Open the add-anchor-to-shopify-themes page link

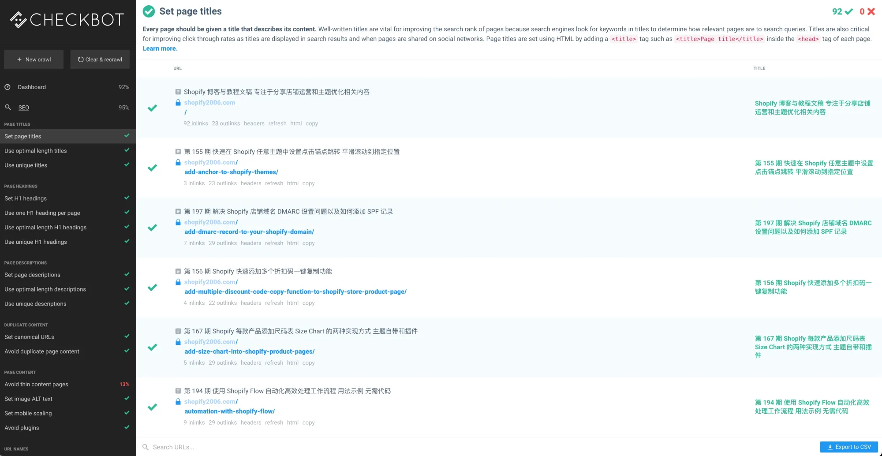click(231, 172)
